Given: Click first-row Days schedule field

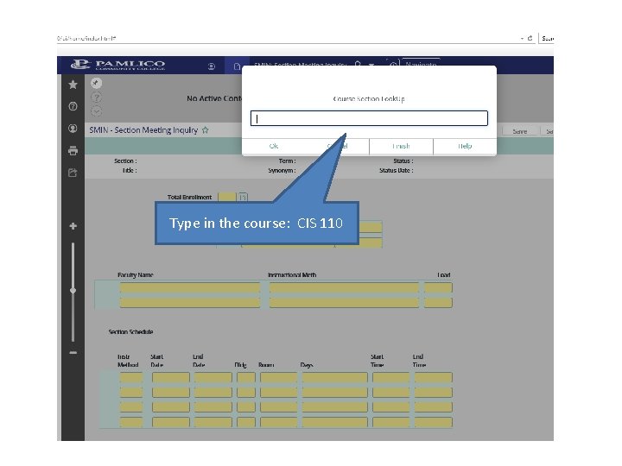Looking at the screenshot, I should coord(335,377).
